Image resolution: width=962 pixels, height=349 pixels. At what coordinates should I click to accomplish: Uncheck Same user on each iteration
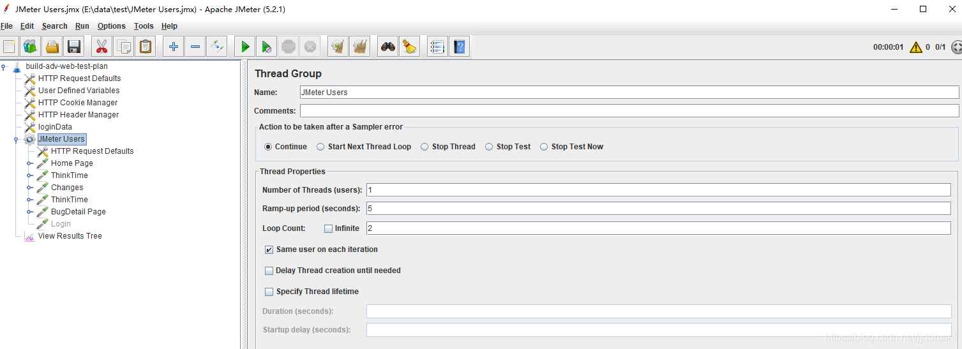click(269, 249)
